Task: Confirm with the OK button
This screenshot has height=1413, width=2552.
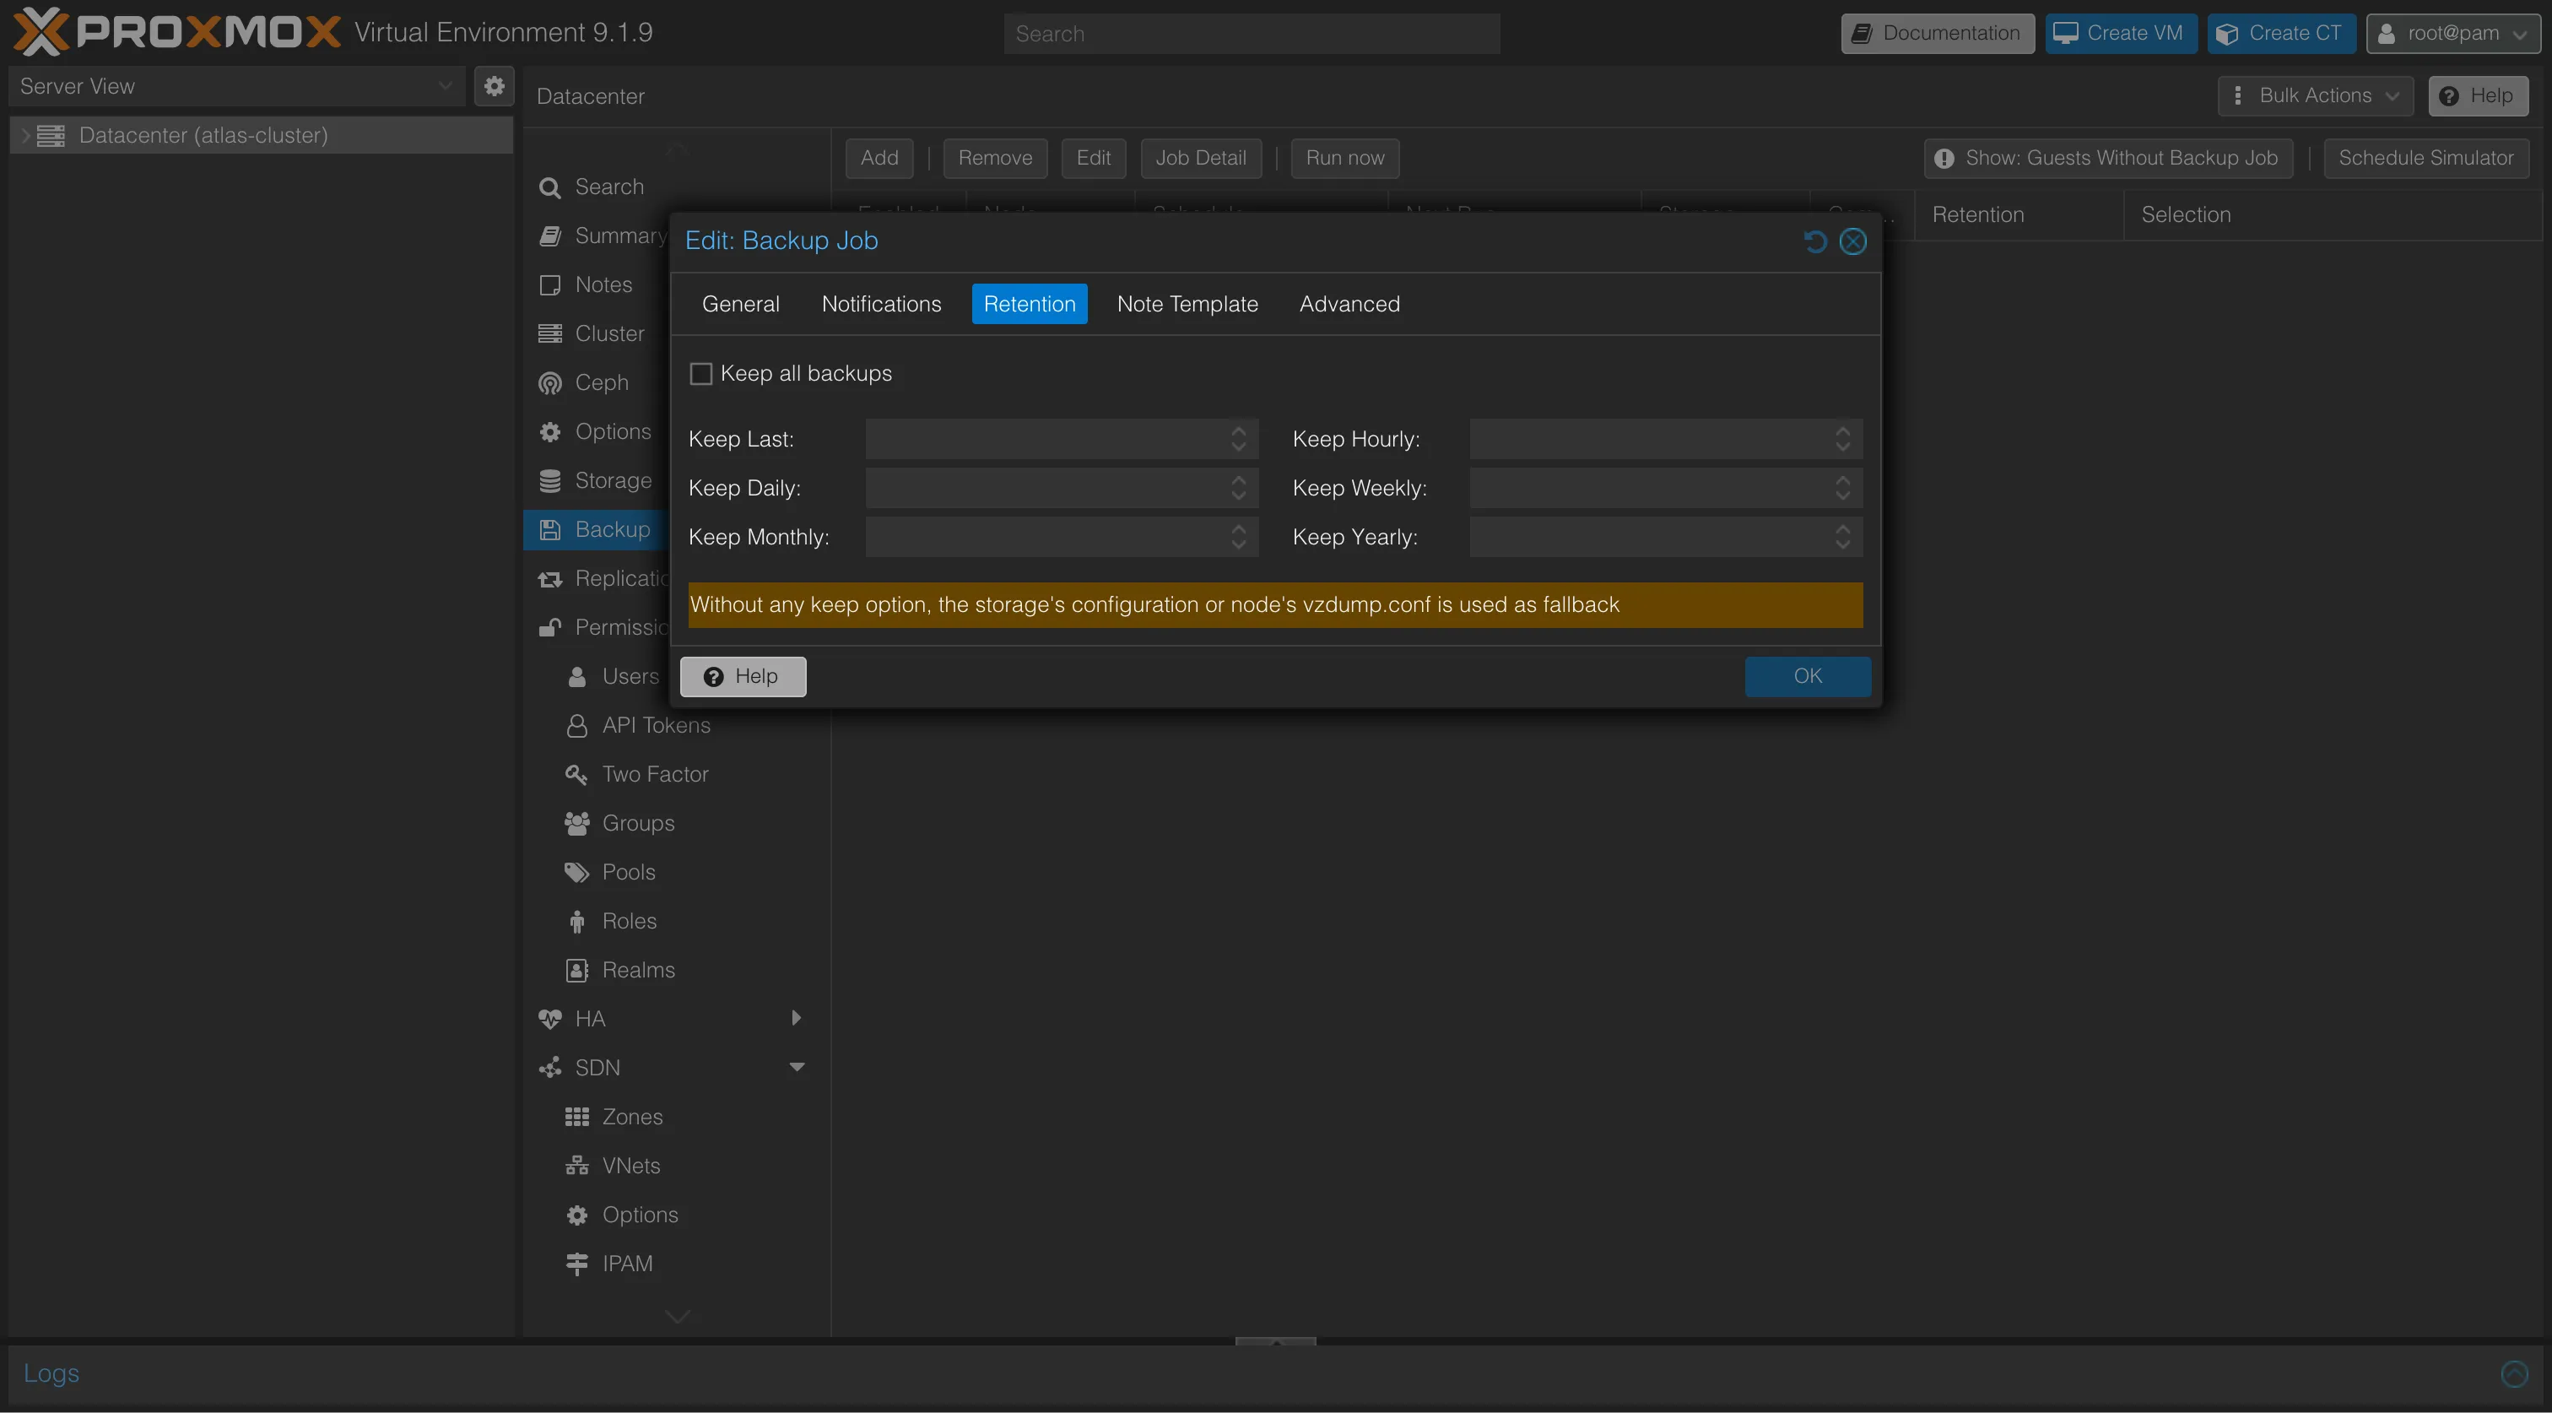Action: click(x=1807, y=677)
